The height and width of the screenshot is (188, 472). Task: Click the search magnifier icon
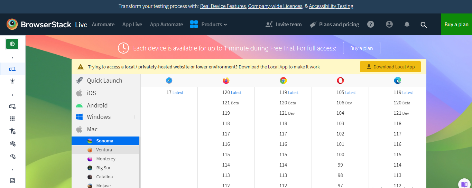click(x=424, y=25)
